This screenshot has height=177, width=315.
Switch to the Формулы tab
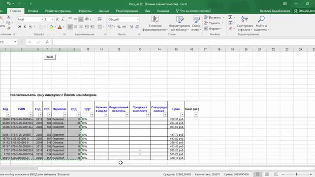85,11
